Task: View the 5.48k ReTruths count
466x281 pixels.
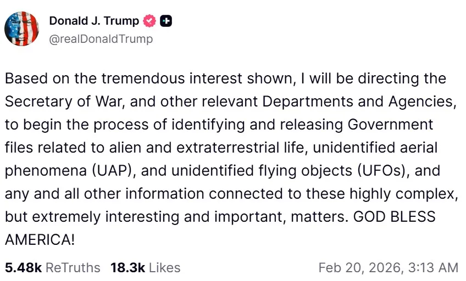Action: pyautogui.click(x=23, y=267)
